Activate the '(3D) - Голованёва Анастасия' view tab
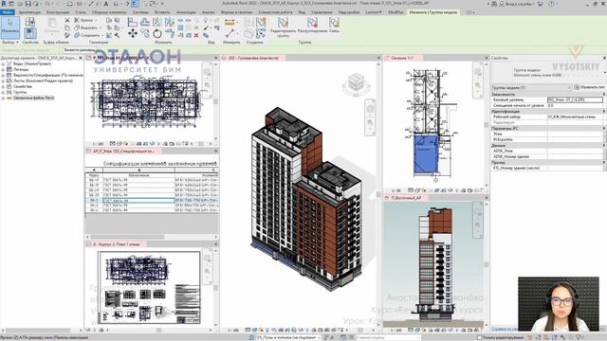607x341 pixels. click(253, 58)
